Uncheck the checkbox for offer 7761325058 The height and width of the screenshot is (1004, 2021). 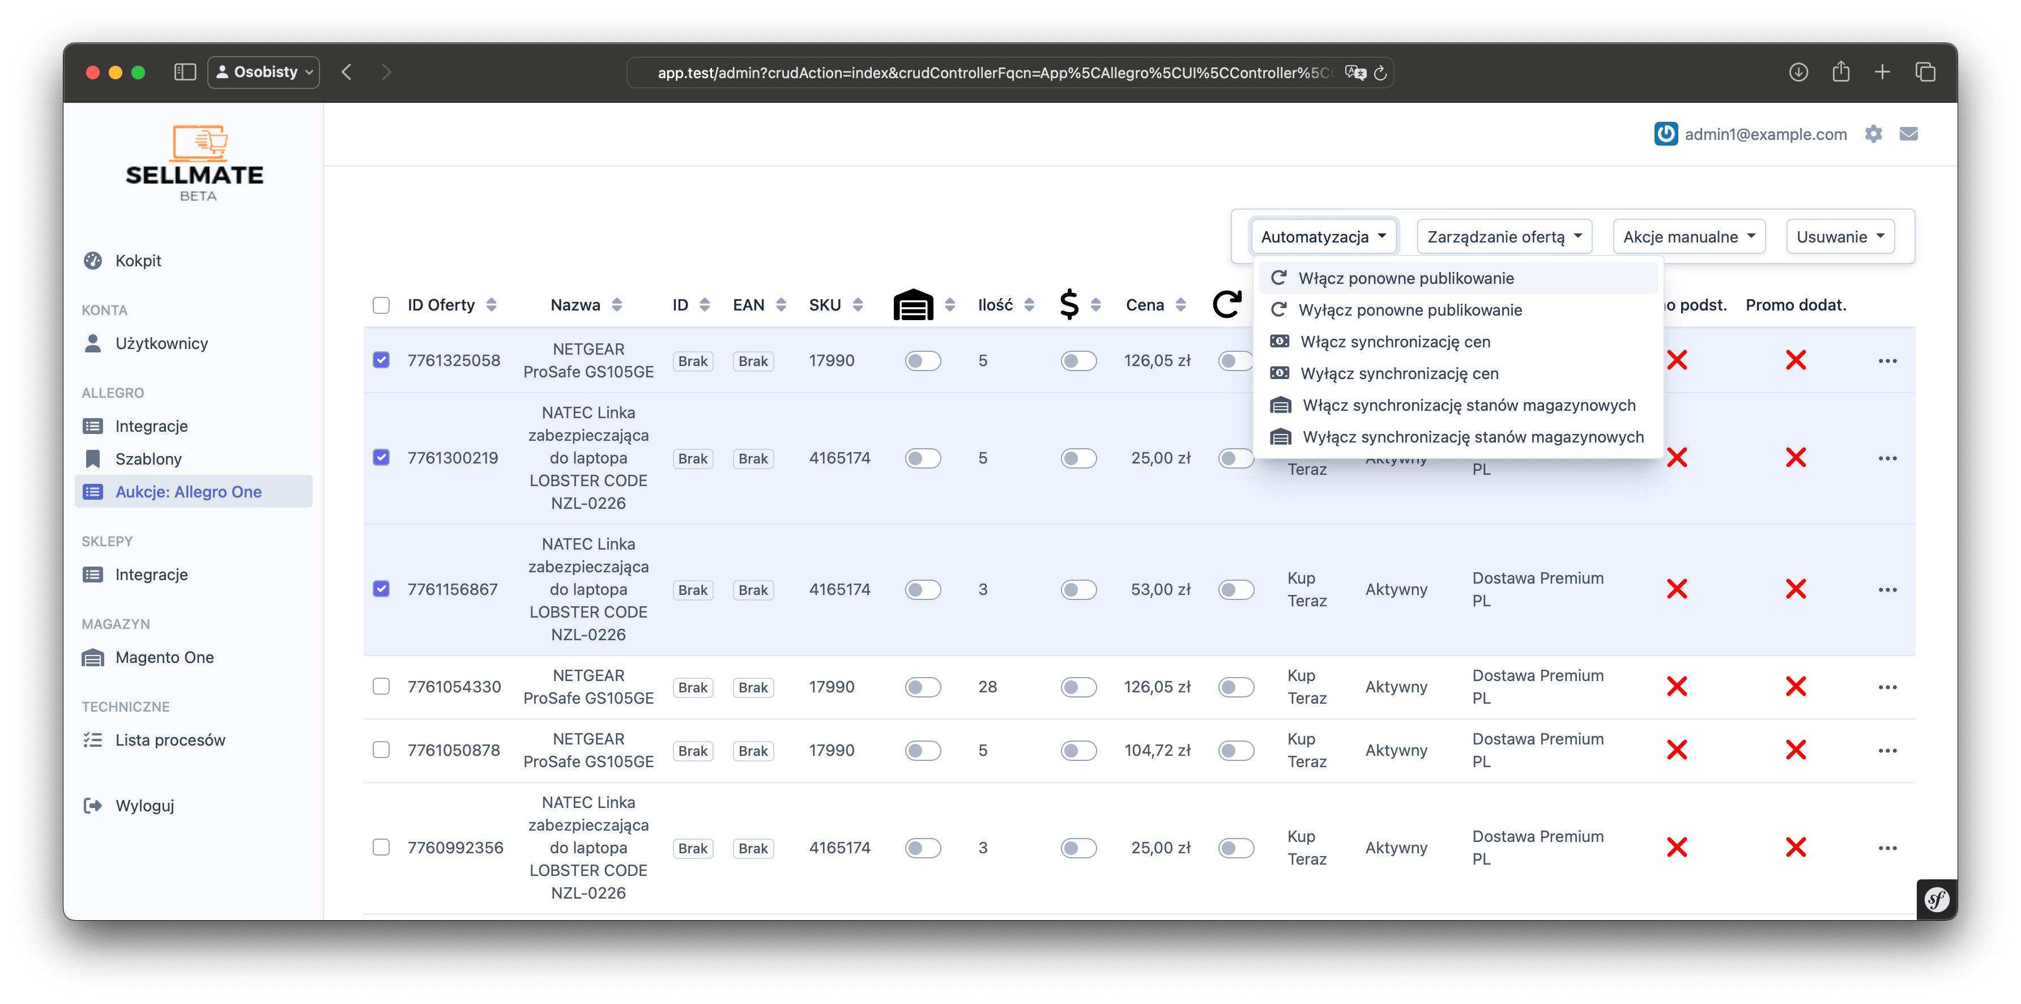pos(381,360)
